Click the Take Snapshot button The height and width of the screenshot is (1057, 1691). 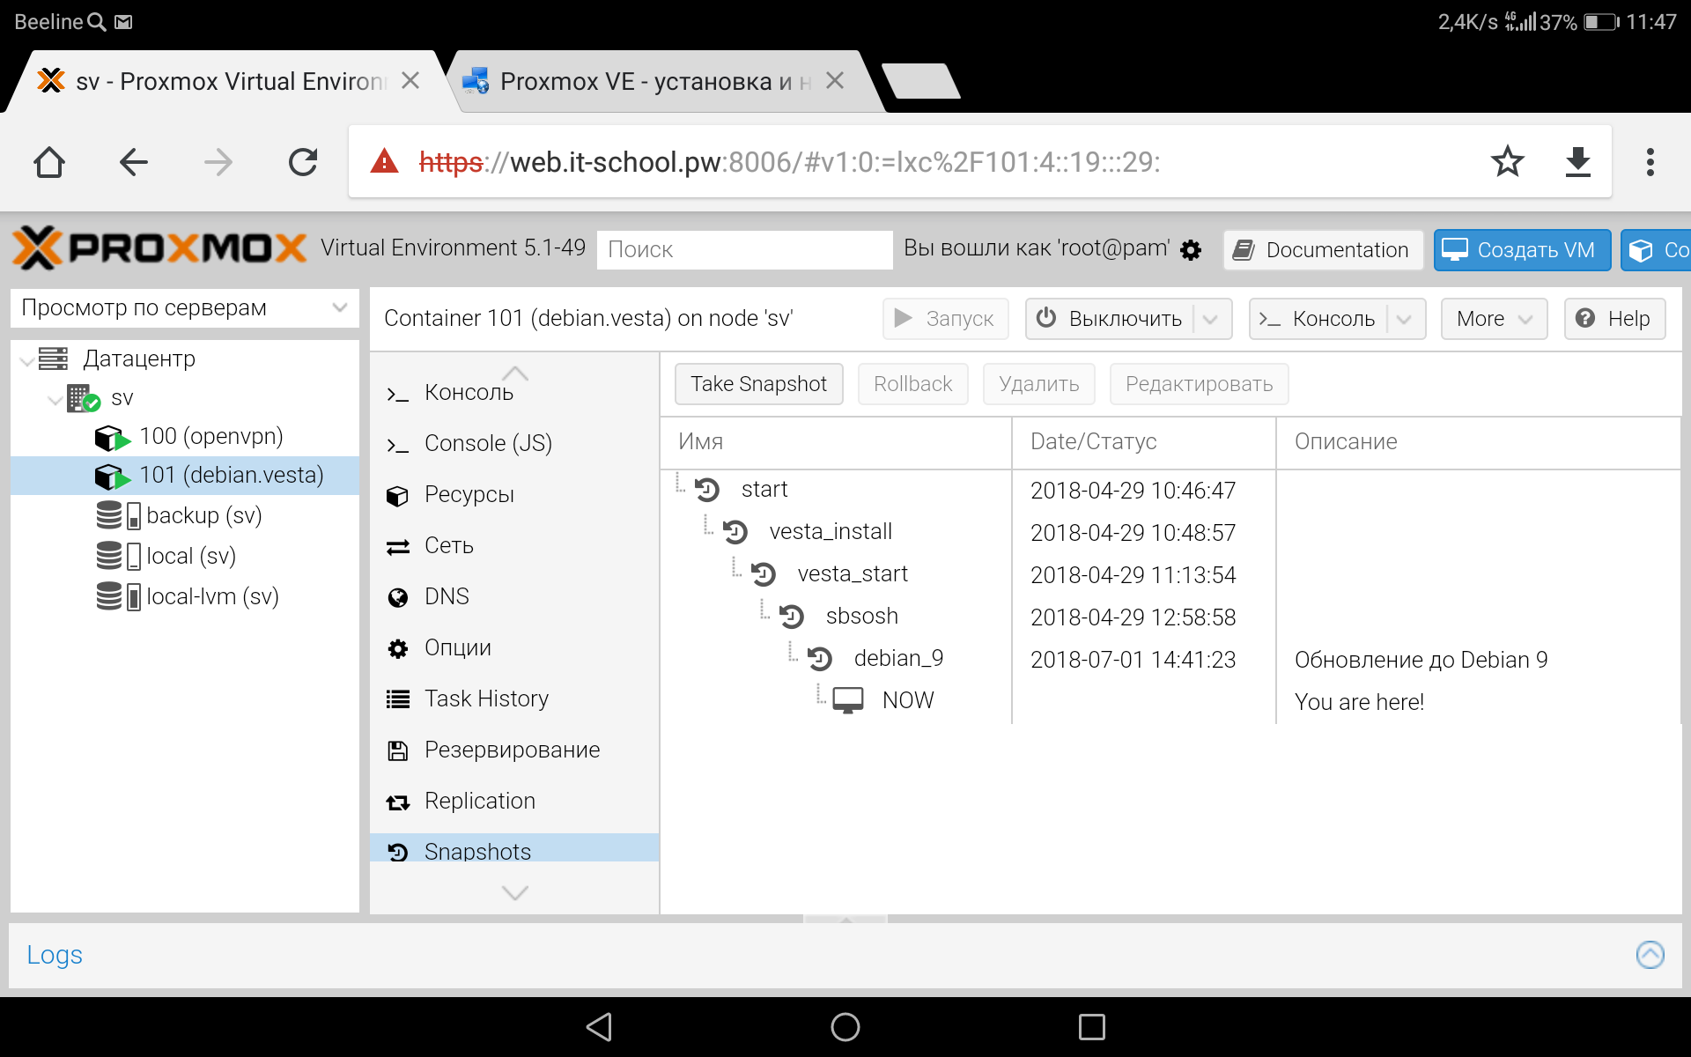(758, 384)
